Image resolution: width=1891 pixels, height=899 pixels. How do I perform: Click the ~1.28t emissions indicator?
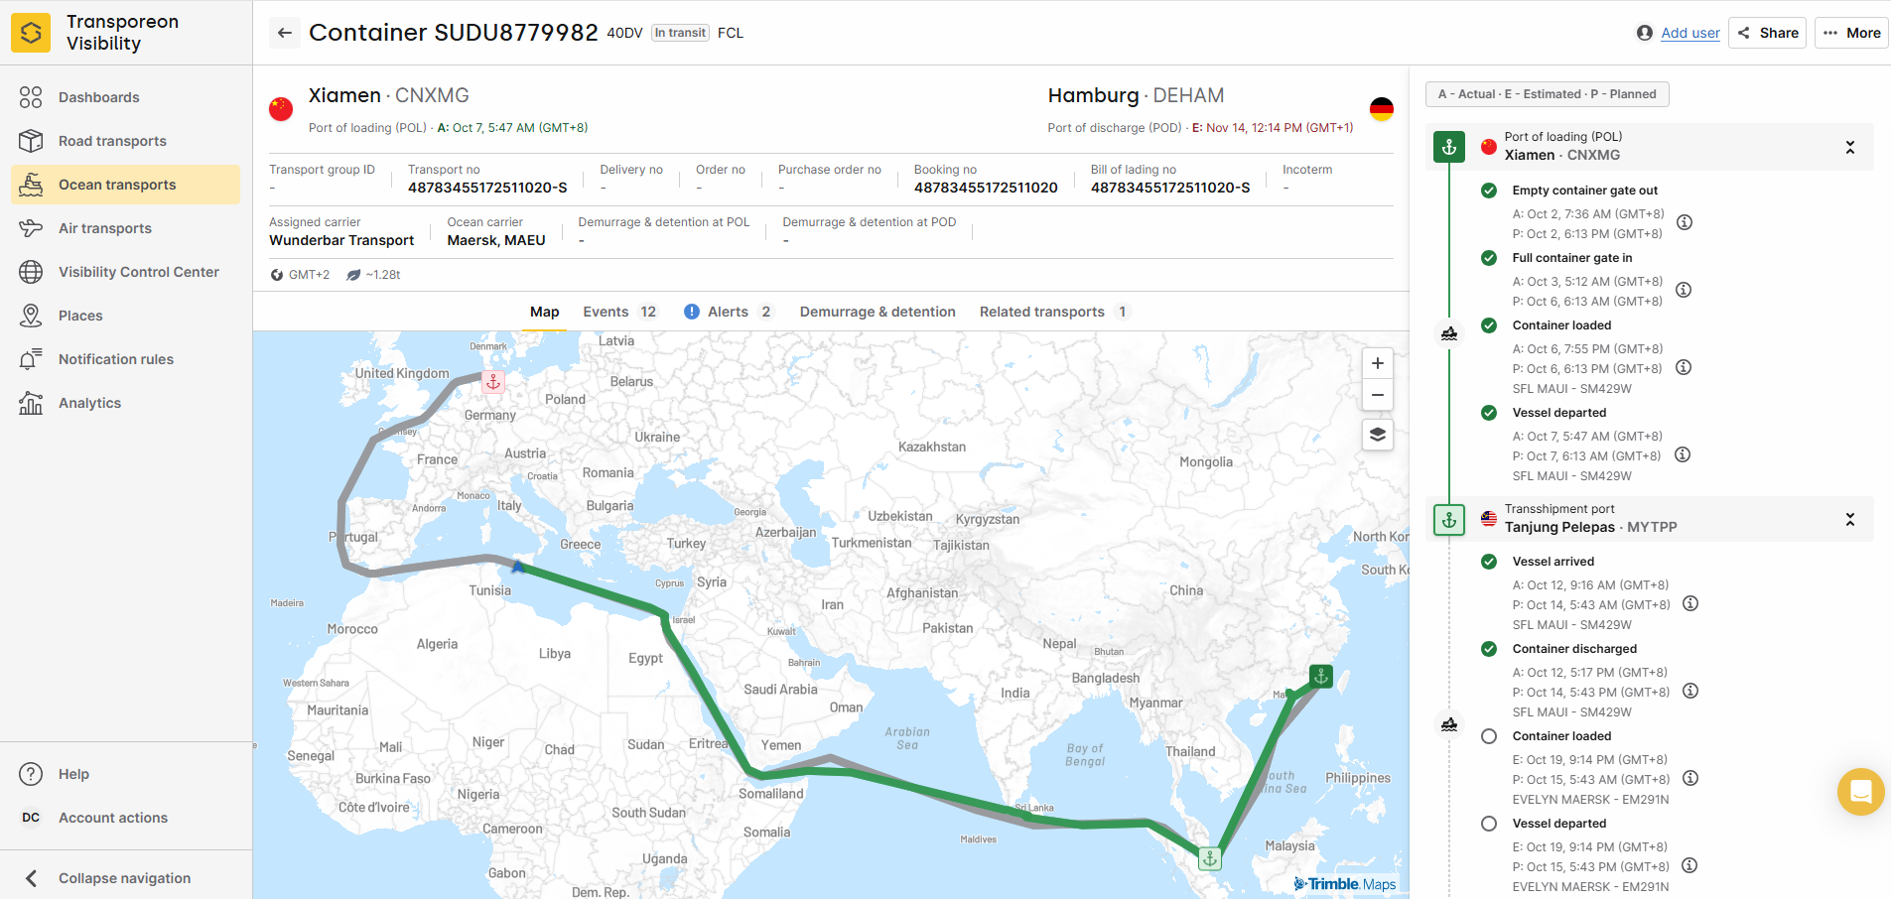click(x=373, y=275)
